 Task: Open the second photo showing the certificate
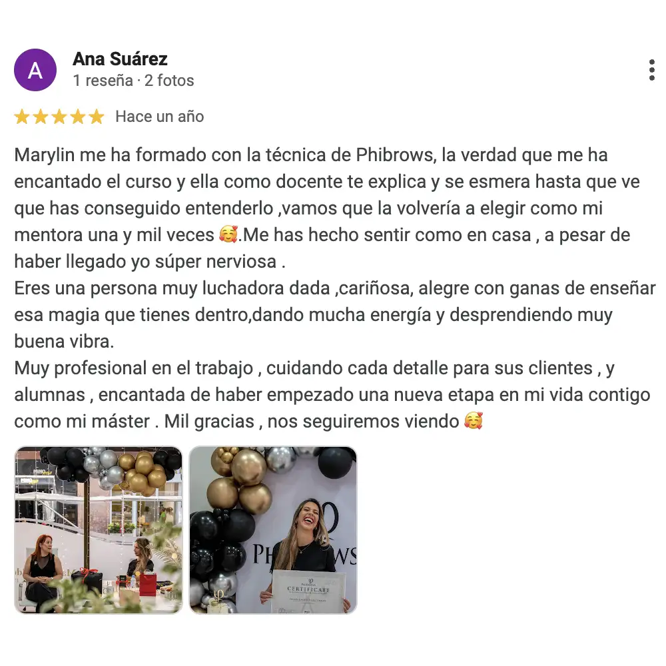(x=273, y=529)
